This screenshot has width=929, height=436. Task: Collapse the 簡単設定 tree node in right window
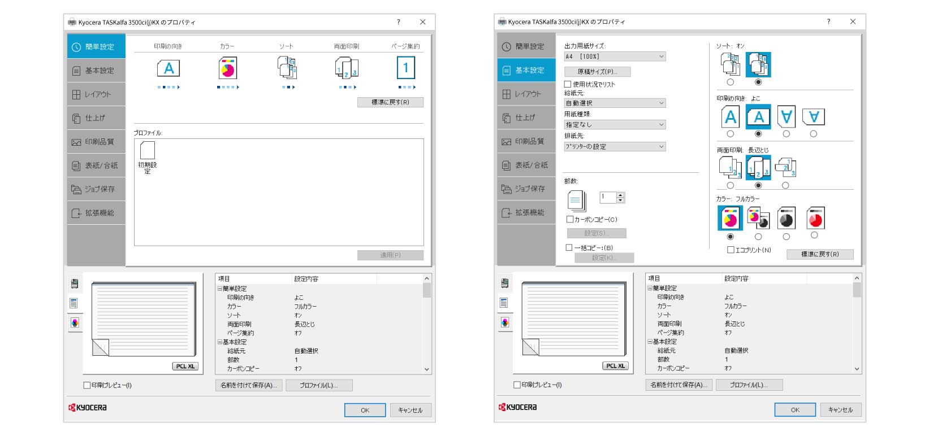650,288
